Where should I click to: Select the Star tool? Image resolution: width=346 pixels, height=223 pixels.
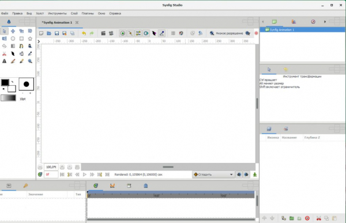tap(30, 39)
